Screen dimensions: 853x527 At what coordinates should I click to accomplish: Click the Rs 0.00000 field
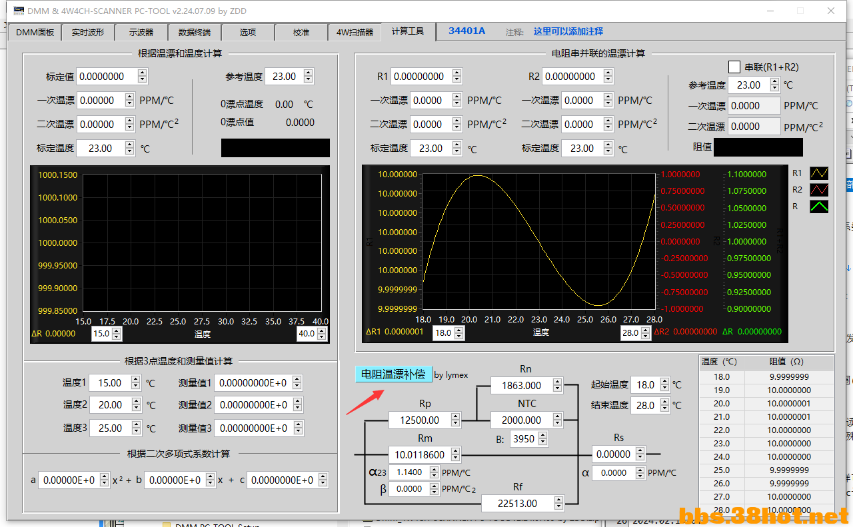point(614,454)
